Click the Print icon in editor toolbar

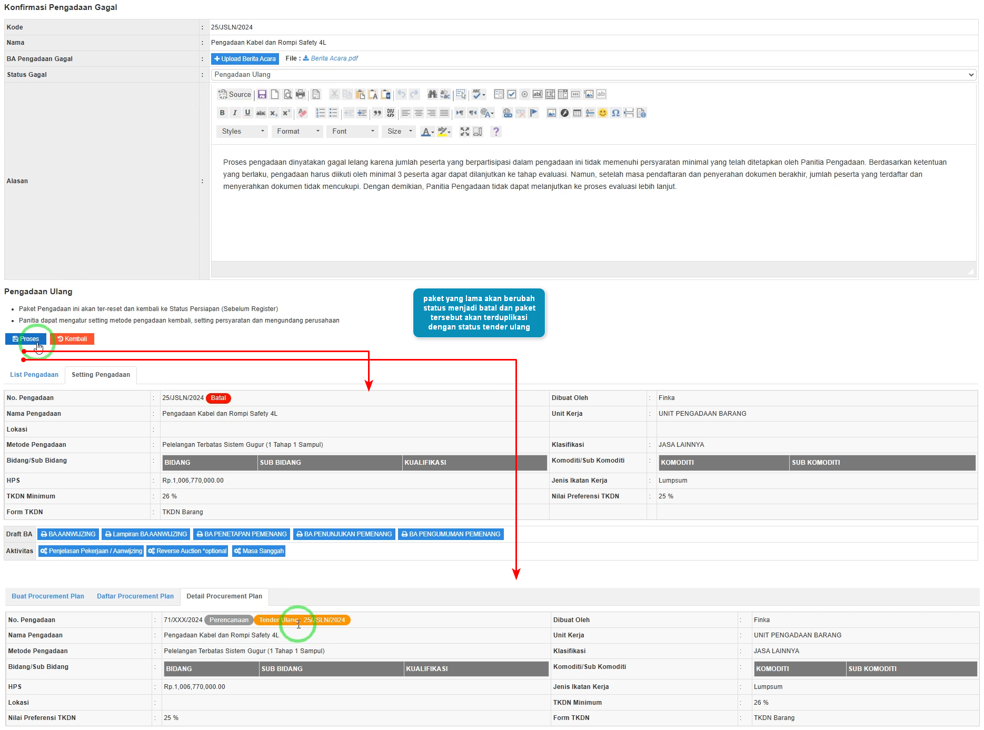300,94
